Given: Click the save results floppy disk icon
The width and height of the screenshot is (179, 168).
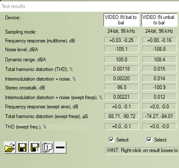Looking at the screenshot, I should coord(22,147).
